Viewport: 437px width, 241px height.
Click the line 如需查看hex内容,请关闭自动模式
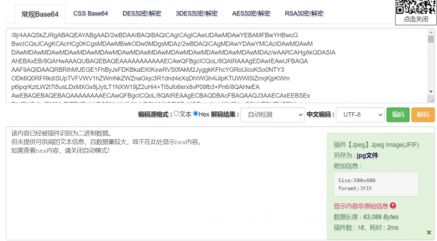click(60, 151)
